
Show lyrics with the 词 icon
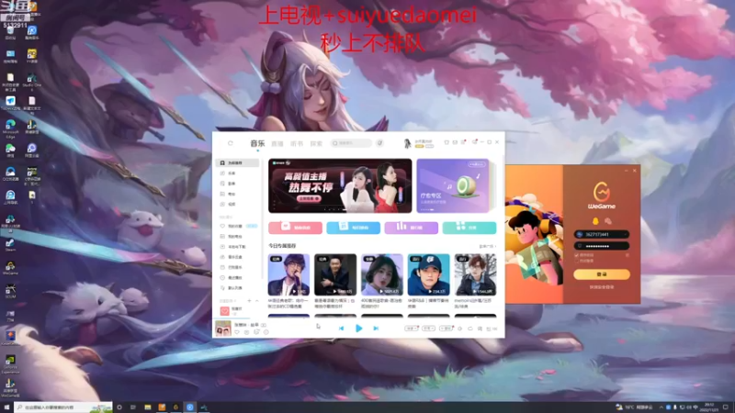tap(480, 329)
